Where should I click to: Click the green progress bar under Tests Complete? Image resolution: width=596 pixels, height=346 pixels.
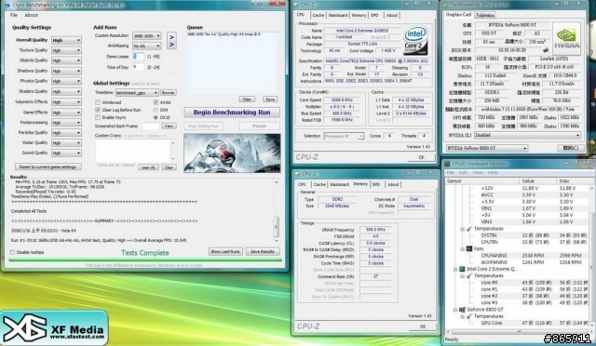(x=145, y=260)
